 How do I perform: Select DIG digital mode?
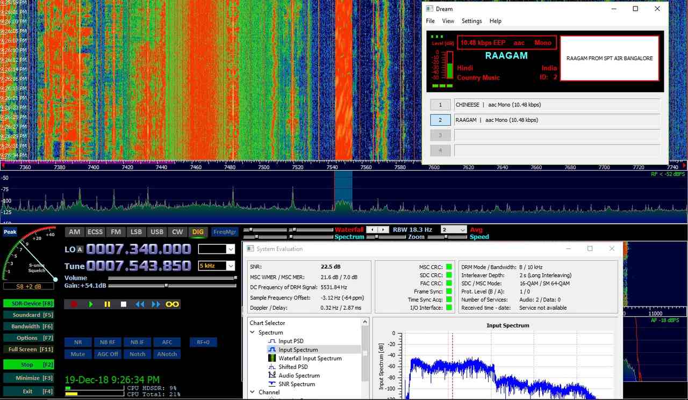click(198, 232)
